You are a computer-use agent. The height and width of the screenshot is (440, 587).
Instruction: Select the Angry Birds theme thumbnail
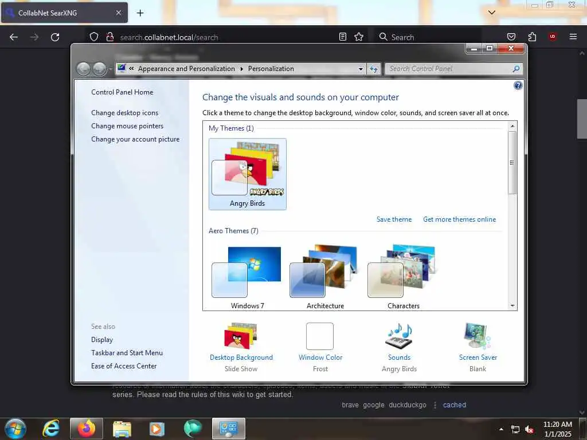(248, 174)
